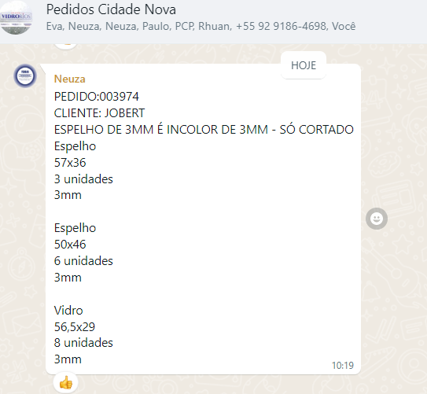Click the Neuza sender name in message
Image resolution: width=427 pixels, height=394 pixels.
point(70,79)
